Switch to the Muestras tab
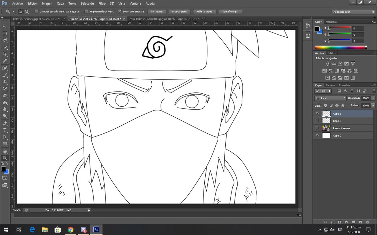Screen dimensions: 377x235 (x=331, y=22)
